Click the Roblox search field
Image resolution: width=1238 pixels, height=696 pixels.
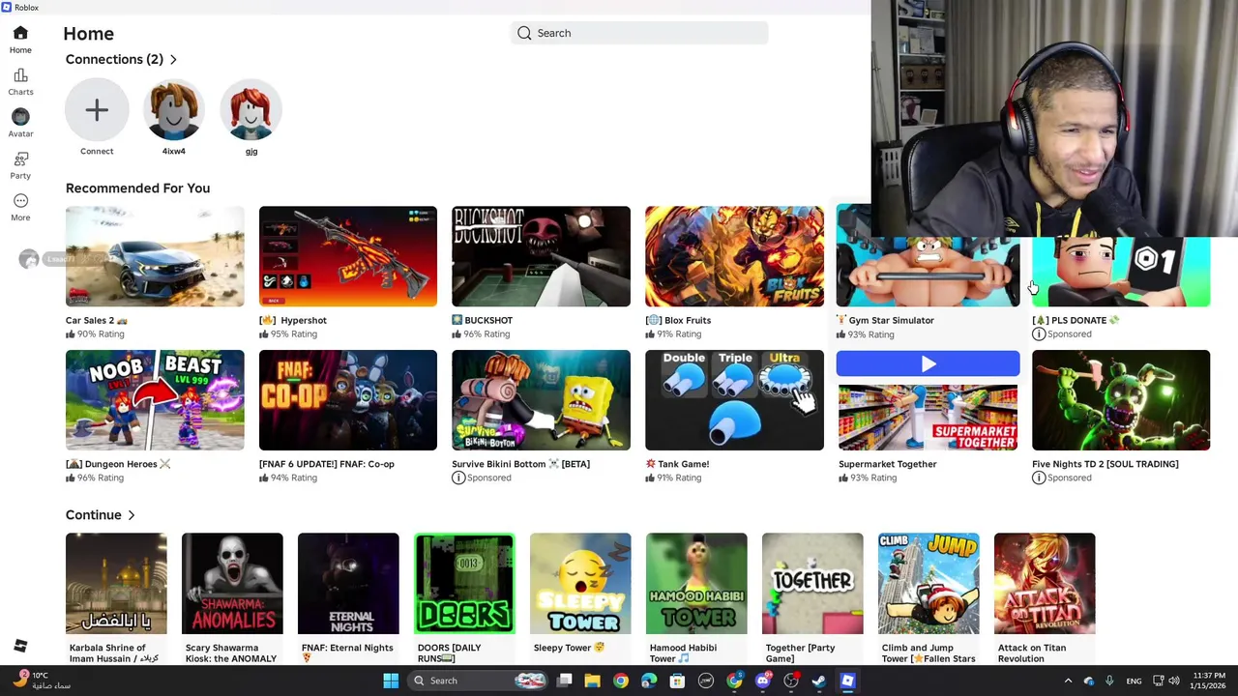[639, 33]
